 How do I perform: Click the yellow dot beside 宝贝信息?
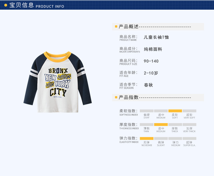tap(6, 5)
